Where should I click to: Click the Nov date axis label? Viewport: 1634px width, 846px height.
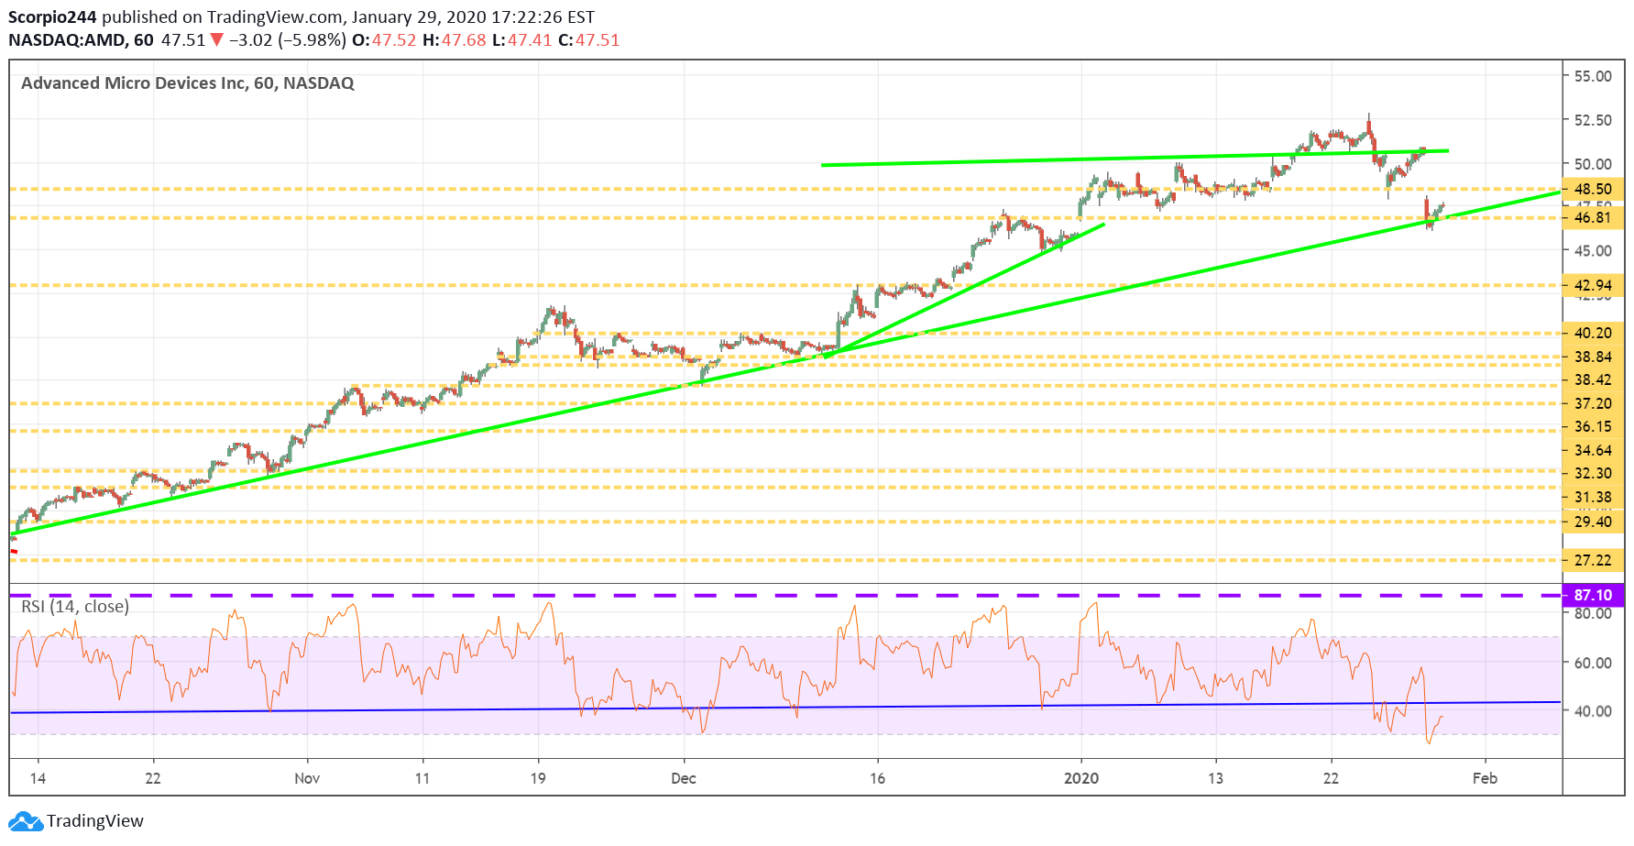[307, 778]
